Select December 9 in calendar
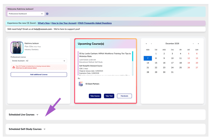211x139 pixels. click(x=164, y=58)
